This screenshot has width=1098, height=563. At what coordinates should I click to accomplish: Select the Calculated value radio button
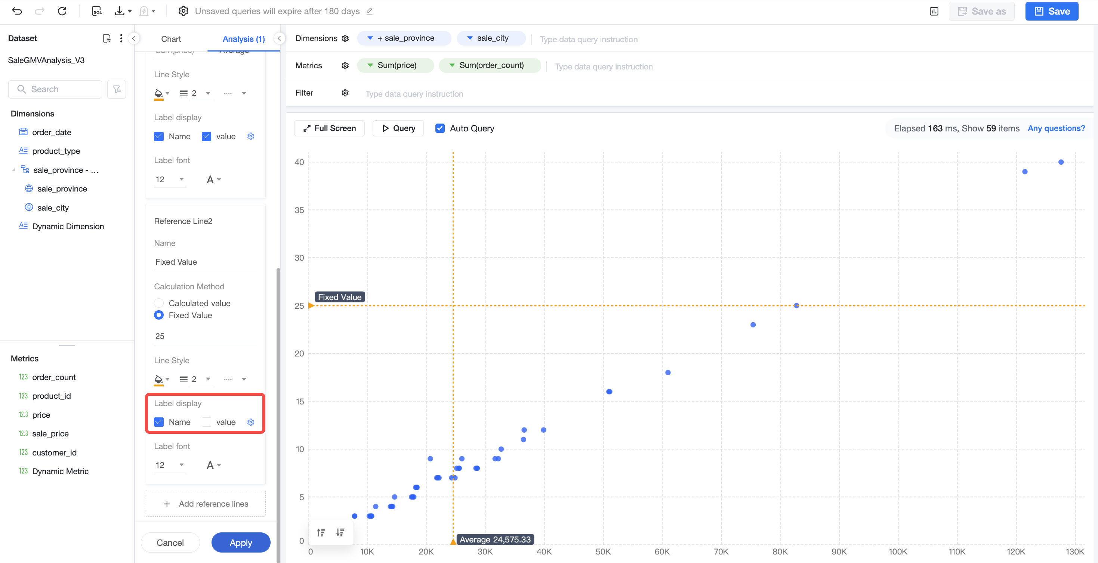pyautogui.click(x=158, y=303)
